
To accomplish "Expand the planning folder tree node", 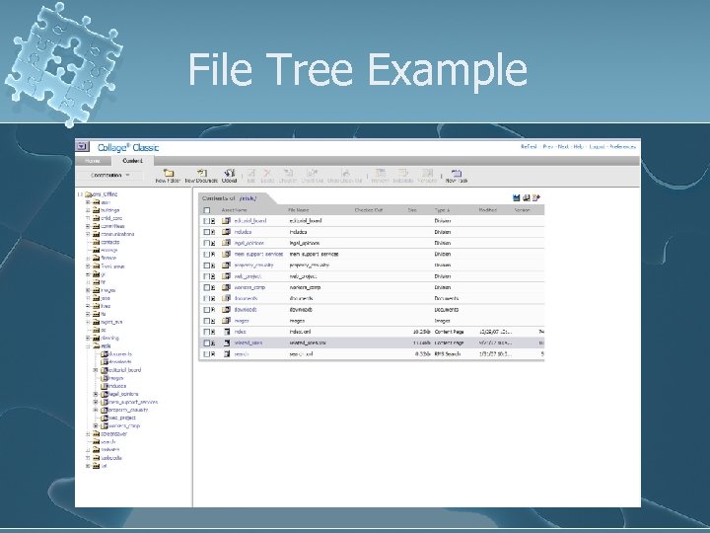I will coord(89,339).
